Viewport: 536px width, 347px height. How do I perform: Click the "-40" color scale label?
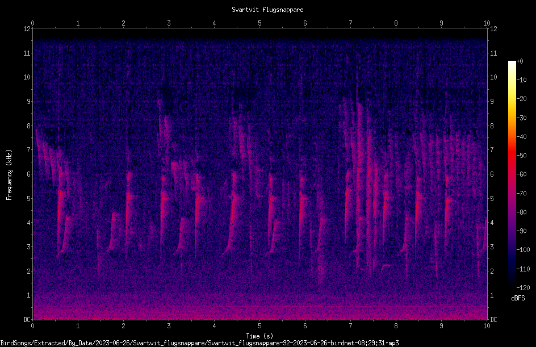pyautogui.click(x=522, y=137)
